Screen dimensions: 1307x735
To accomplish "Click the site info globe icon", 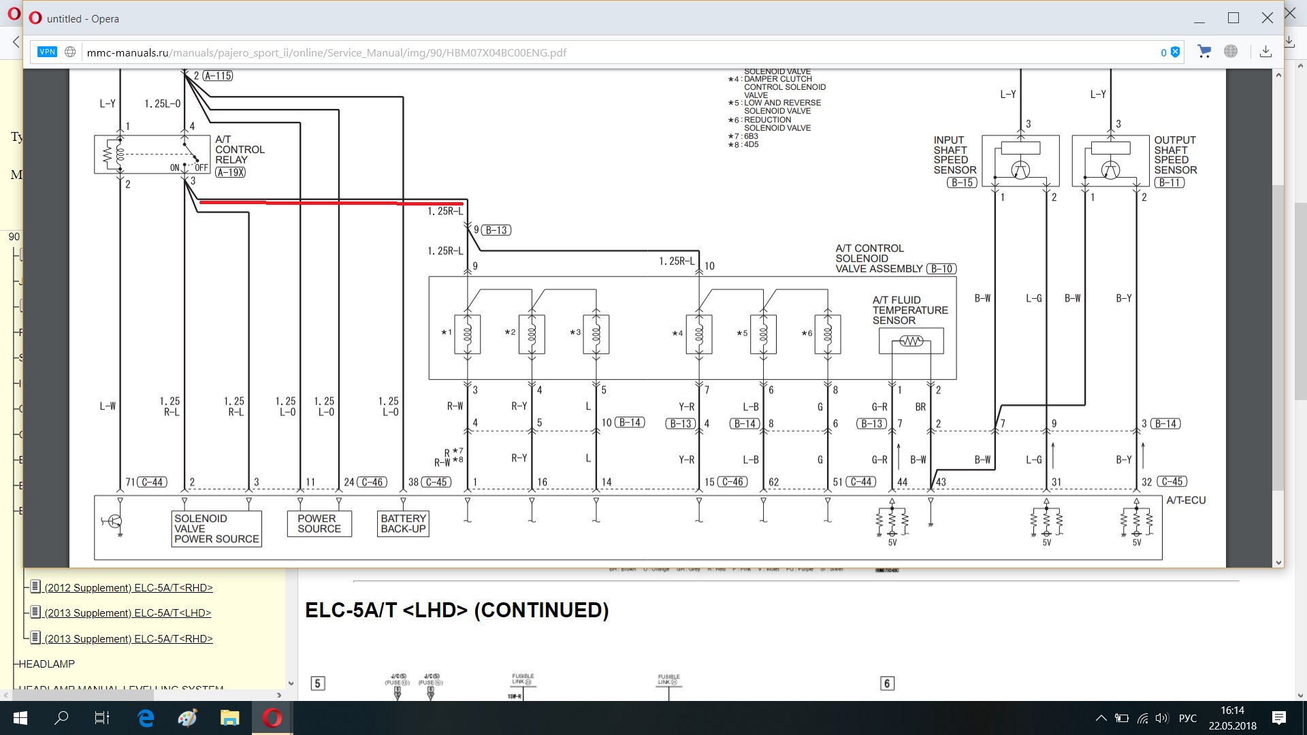I will 70,52.
